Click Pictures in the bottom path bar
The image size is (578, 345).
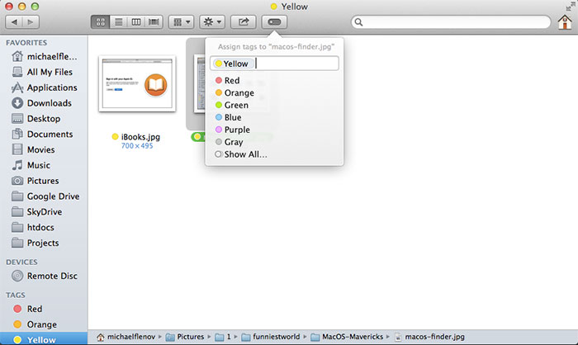click(189, 337)
